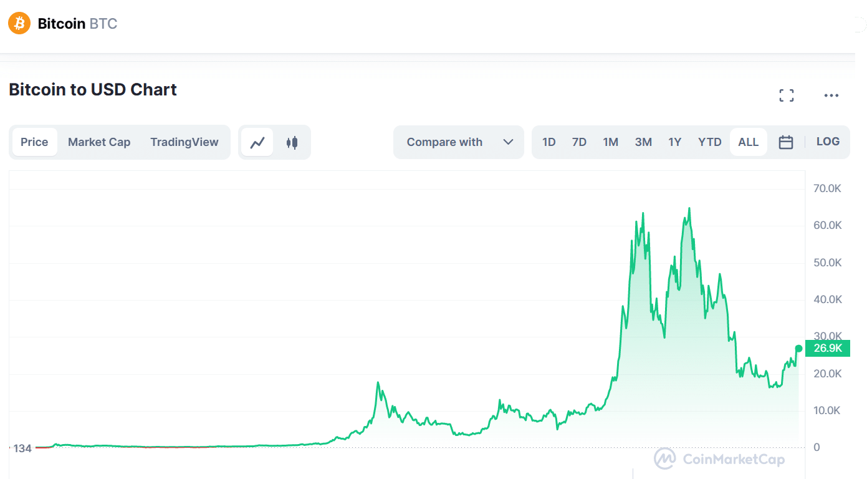Set chart range to 3M
This screenshot has width=867, height=479.
[x=643, y=142]
